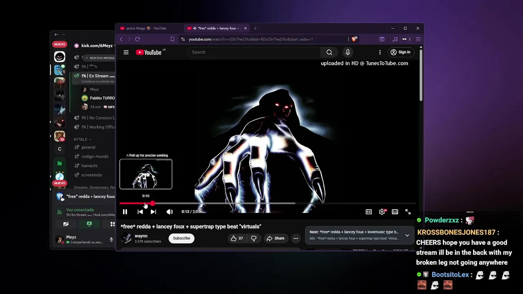523x294 pixels.
Task: Open Discord activities grid icon
Action: pos(112,224)
